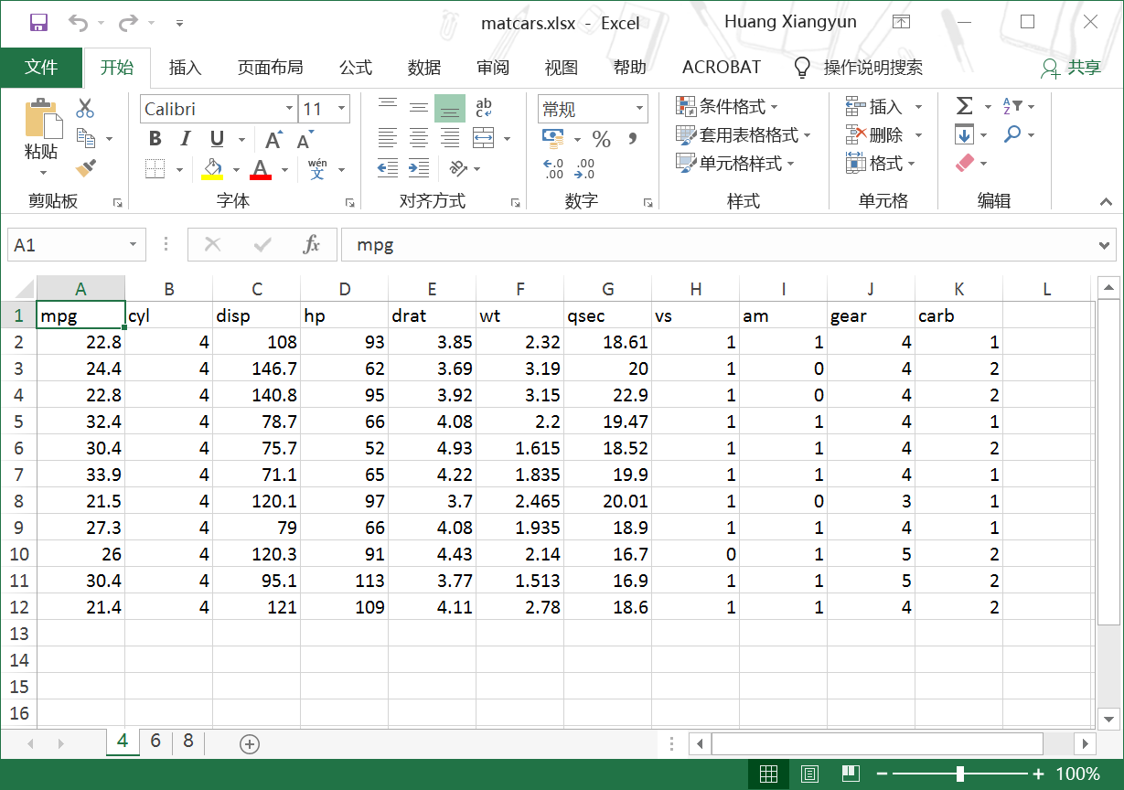Click the AutoSum sigma icon
Viewport: 1124px width, 790px height.
click(x=964, y=107)
